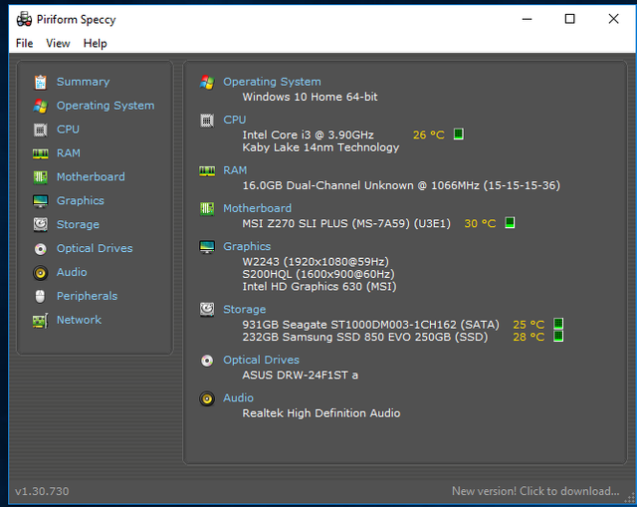This screenshot has width=637, height=507.
Task: Click the Audio speaker icon in summary panel
Action: click(x=207, y=398)
